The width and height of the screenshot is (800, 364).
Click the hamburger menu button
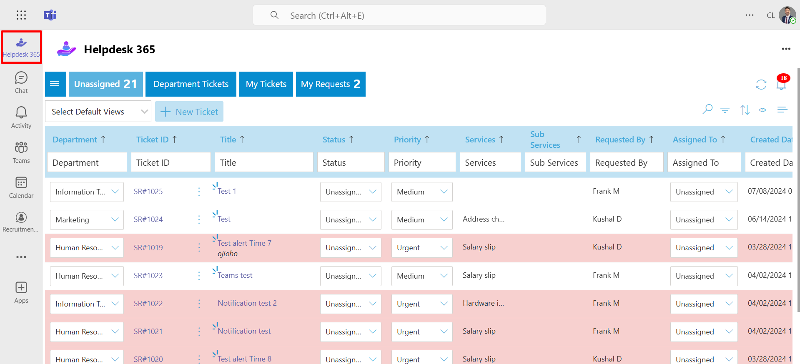(55, 84)
